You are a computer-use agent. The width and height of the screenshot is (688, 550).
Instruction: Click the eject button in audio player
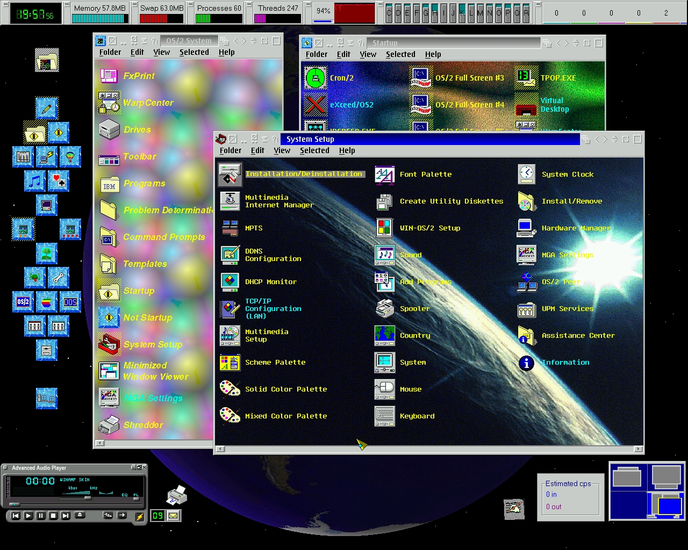pos(80,515)
